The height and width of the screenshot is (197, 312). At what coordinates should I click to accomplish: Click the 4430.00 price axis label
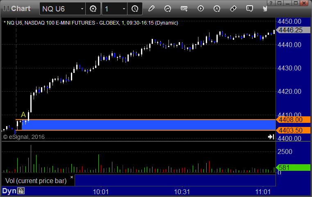[x=289, y=68]
